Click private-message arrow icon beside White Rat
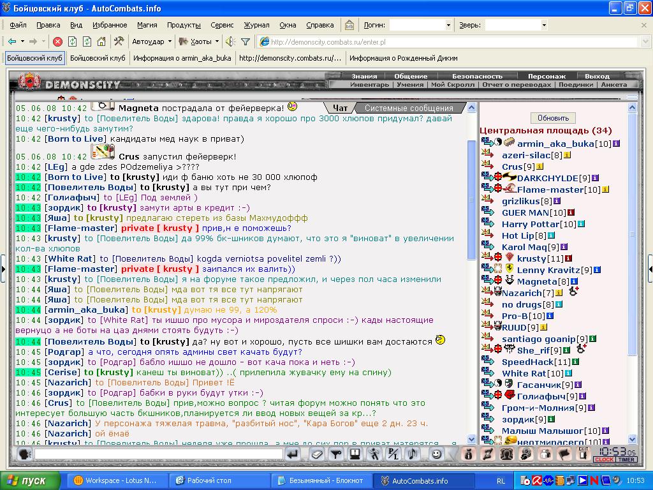Viewport: 653px width, 490px height. click(x=487, y=372)
